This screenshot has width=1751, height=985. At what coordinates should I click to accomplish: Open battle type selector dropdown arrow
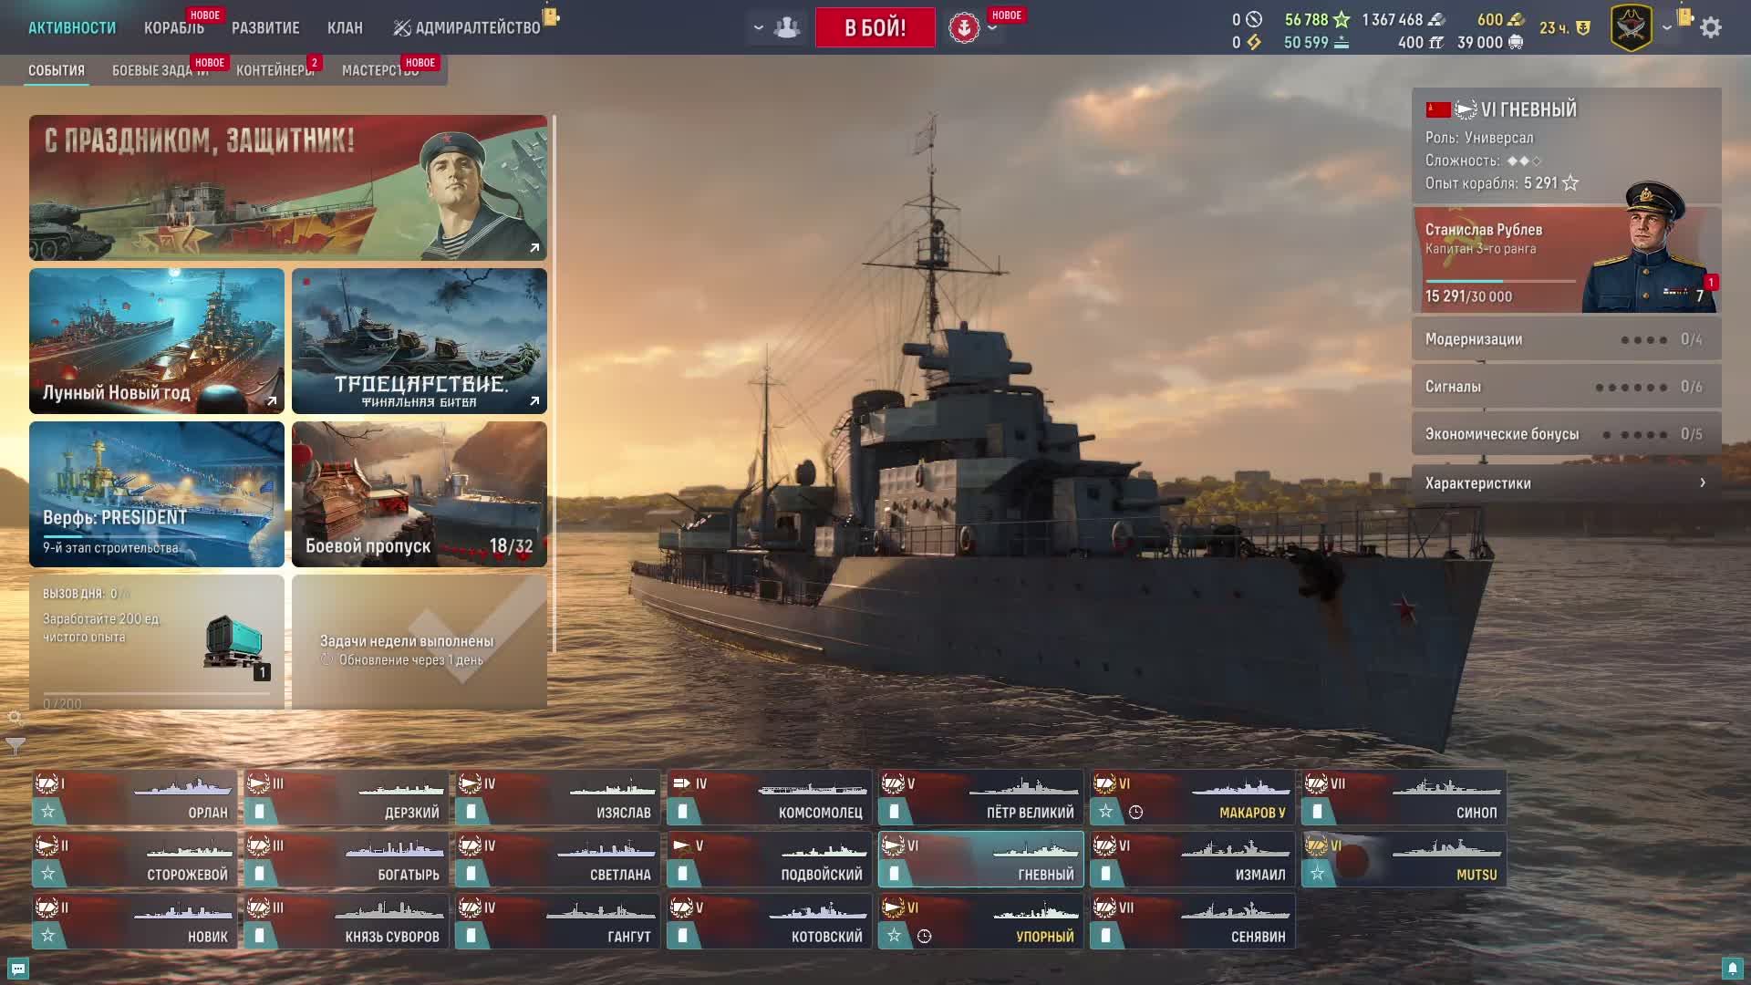[993, 28]
